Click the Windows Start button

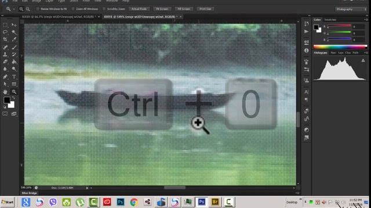coord(8,202)
